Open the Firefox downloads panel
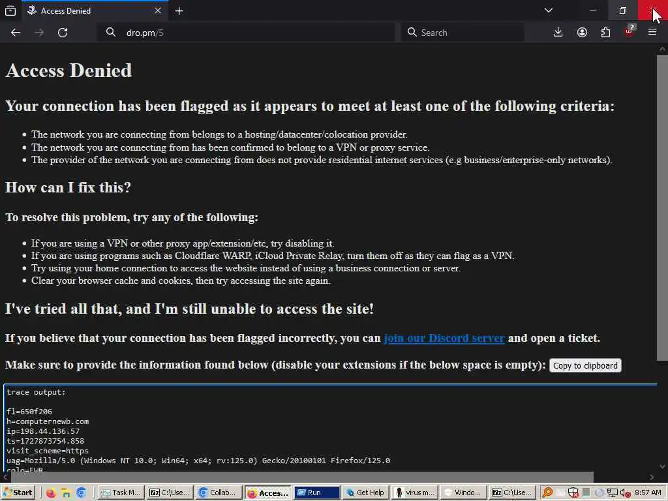668x501 pixels. click(x=558, y=33)
